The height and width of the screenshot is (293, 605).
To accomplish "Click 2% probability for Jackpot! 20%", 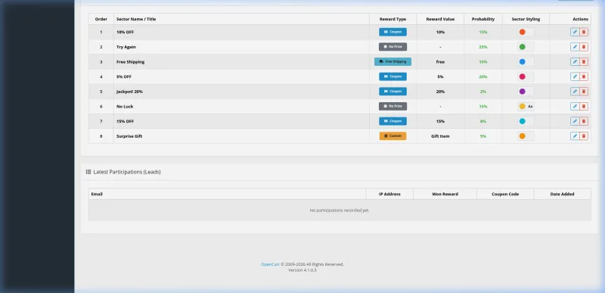I will point(483,92).
